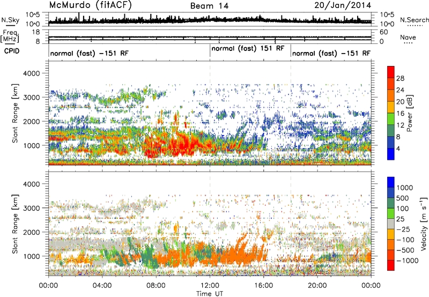Click the 12:00 time tick label
The width and height of the screenshot is (429, 297).
(x=210, y=286)
